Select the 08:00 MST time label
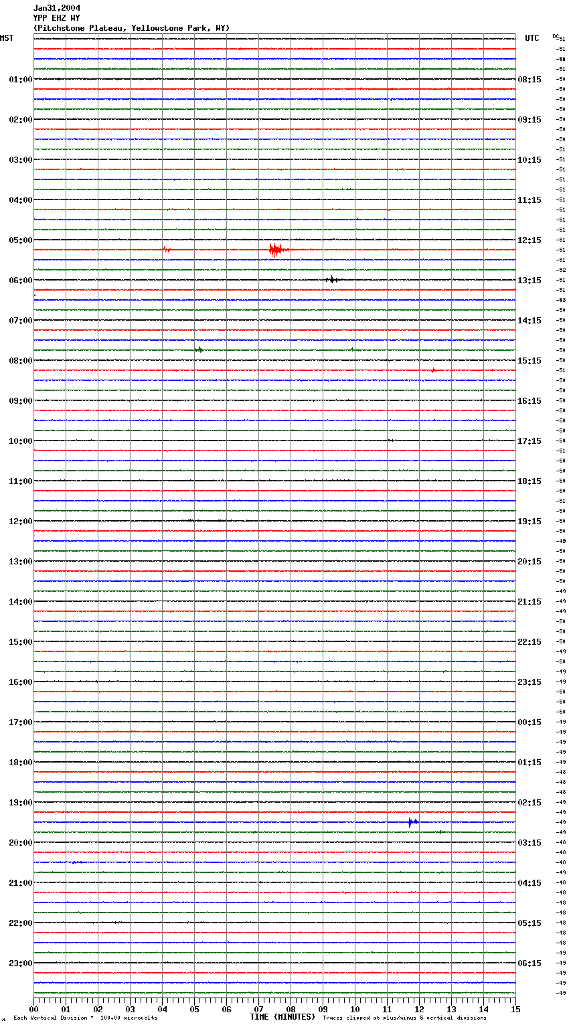The height and width of the screenshot is (1027, 569). (x=21, y=361)
